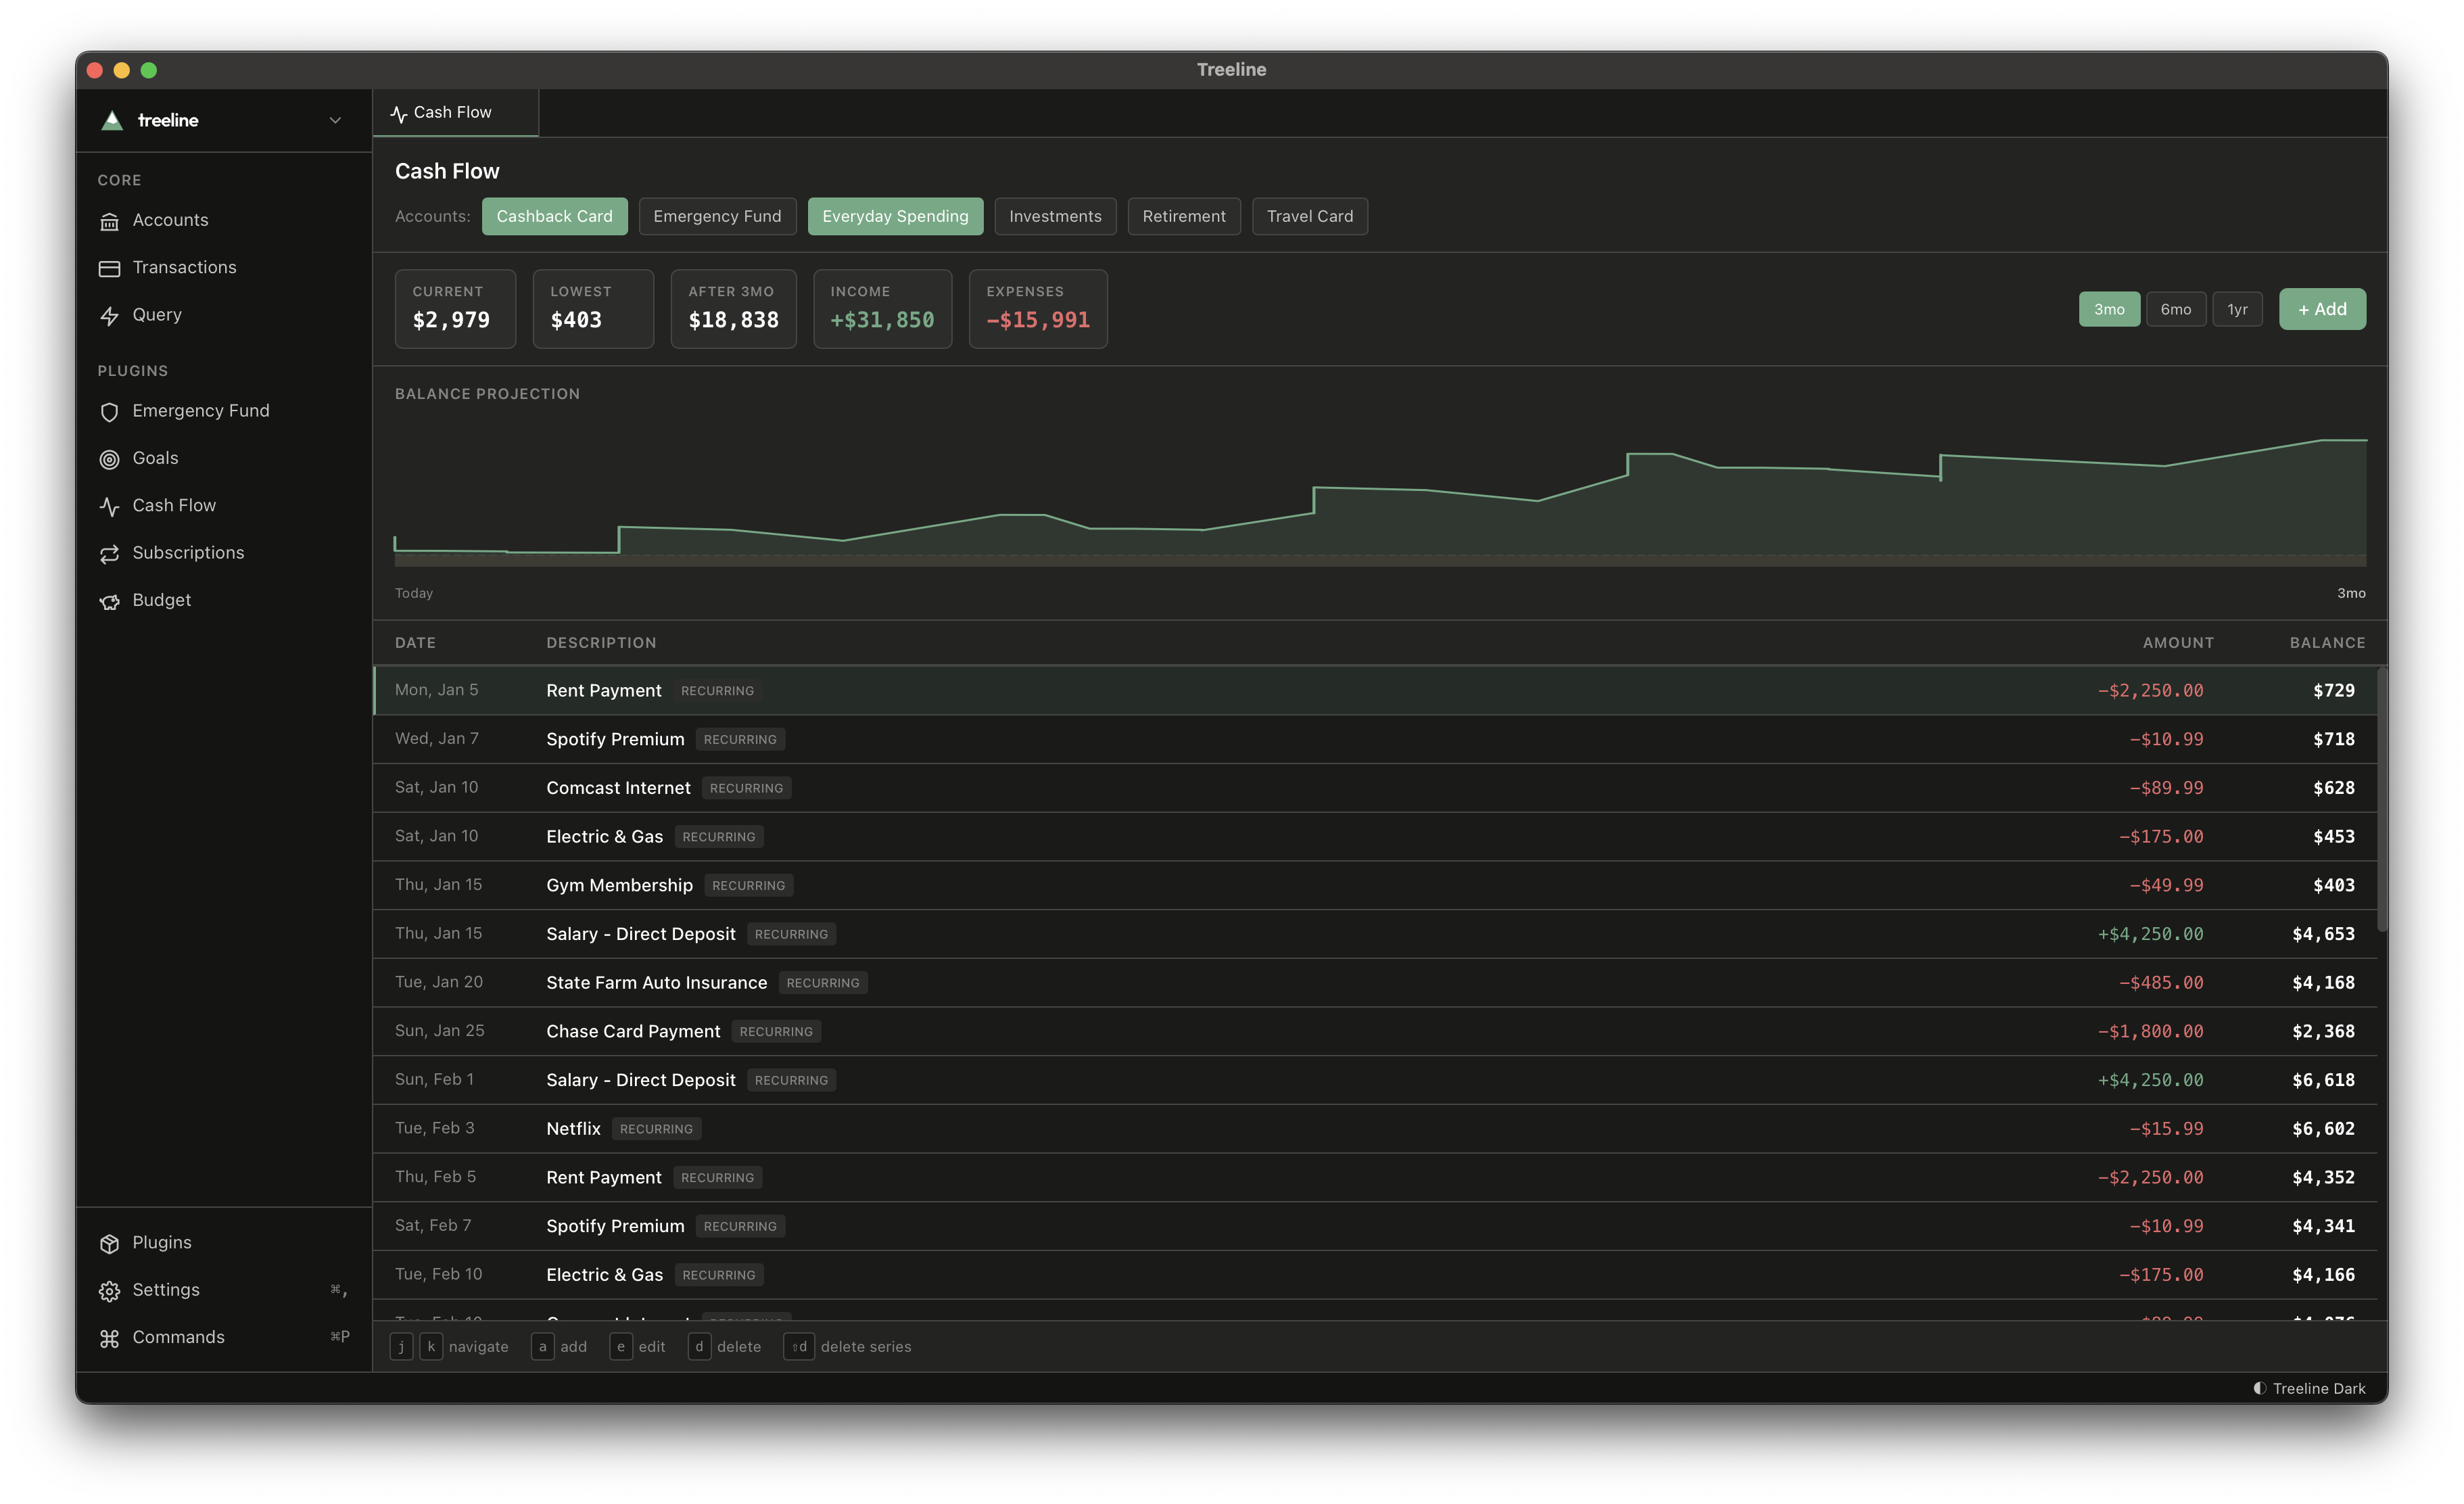Open the Subscriptions plugin
The height and width of the screenshot is (1504, 2464).
coord(188,552)
